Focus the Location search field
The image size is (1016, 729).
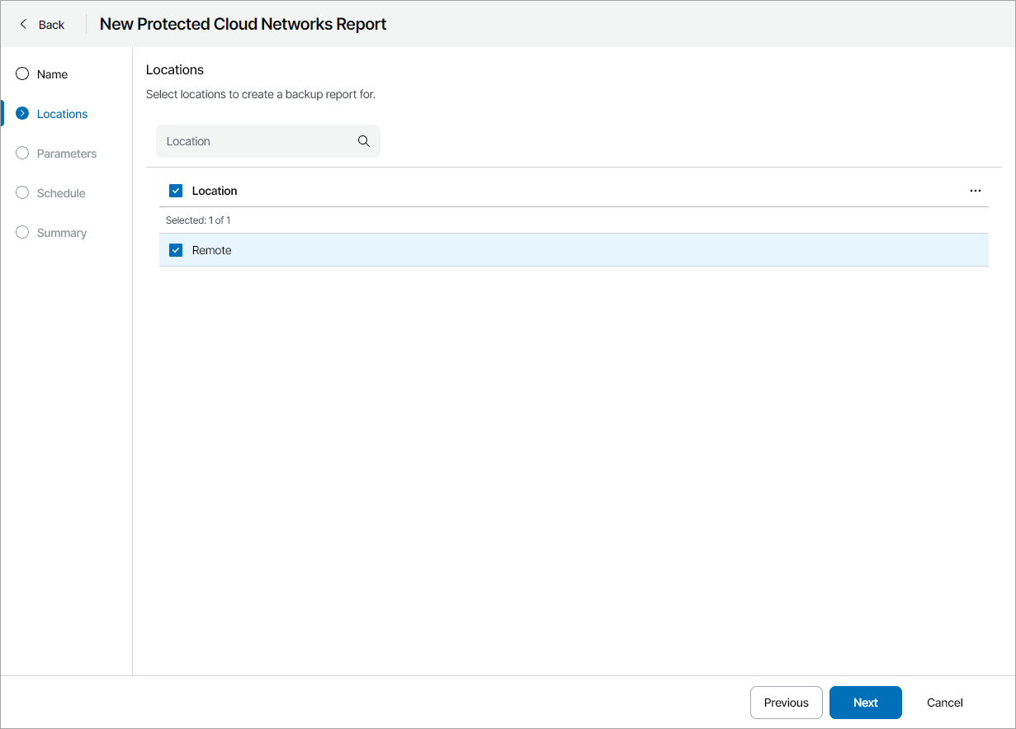coord(256,141)
